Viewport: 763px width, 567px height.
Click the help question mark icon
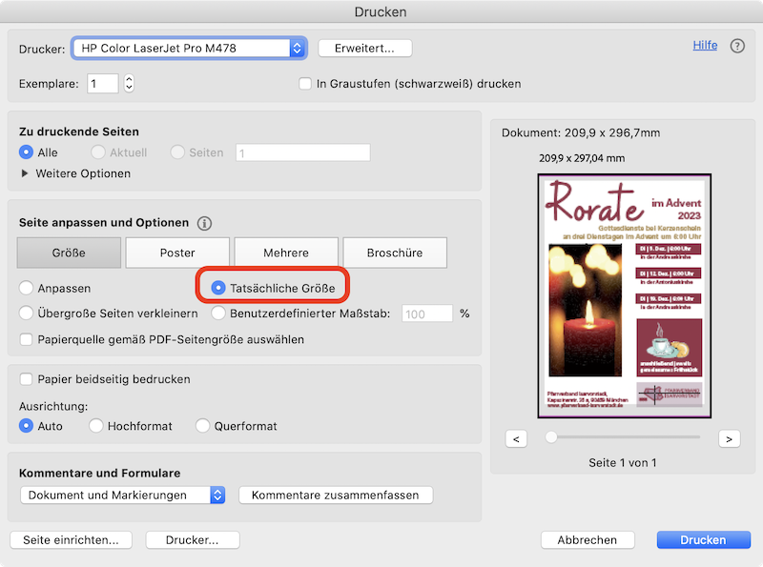click(x=737, y=46)
